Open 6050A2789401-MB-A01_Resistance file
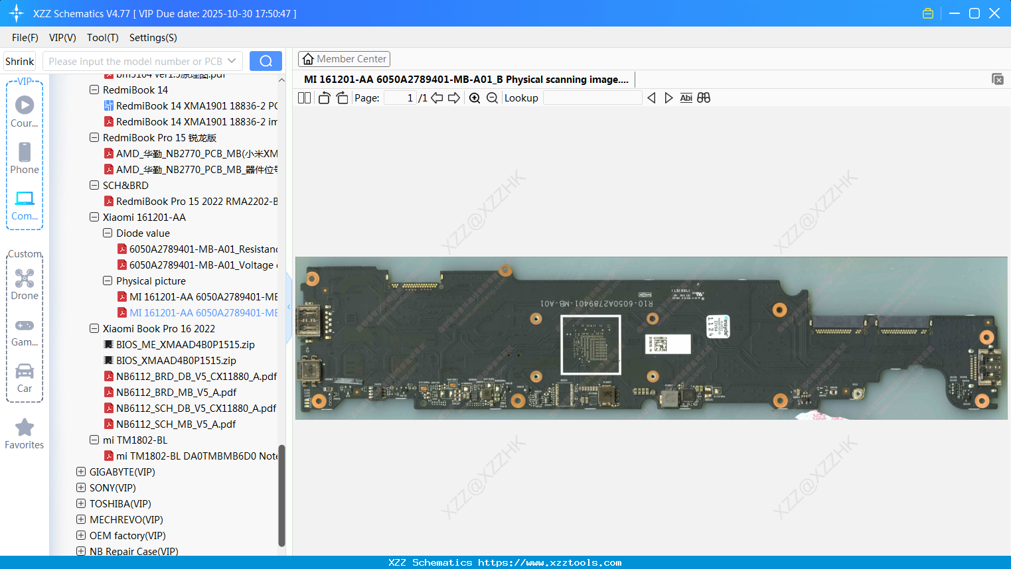The width and height of the screenshot is (1011, 569). 197,249
